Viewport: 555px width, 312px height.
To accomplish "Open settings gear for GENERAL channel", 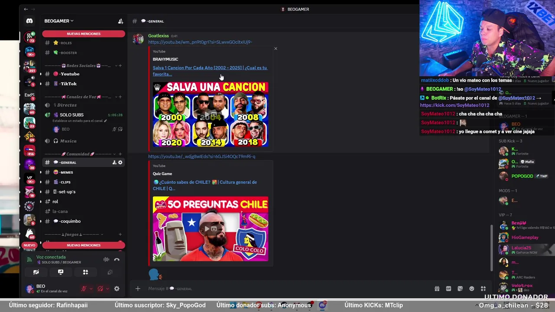I will pyautogui.click(x=120, y=162).
